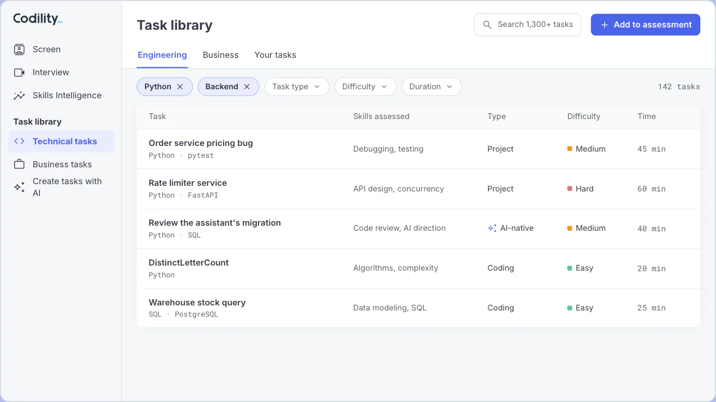Click Coding type for Warehouse stock query
This screenshot has height=402, width=716.
(x=501, y=308)
